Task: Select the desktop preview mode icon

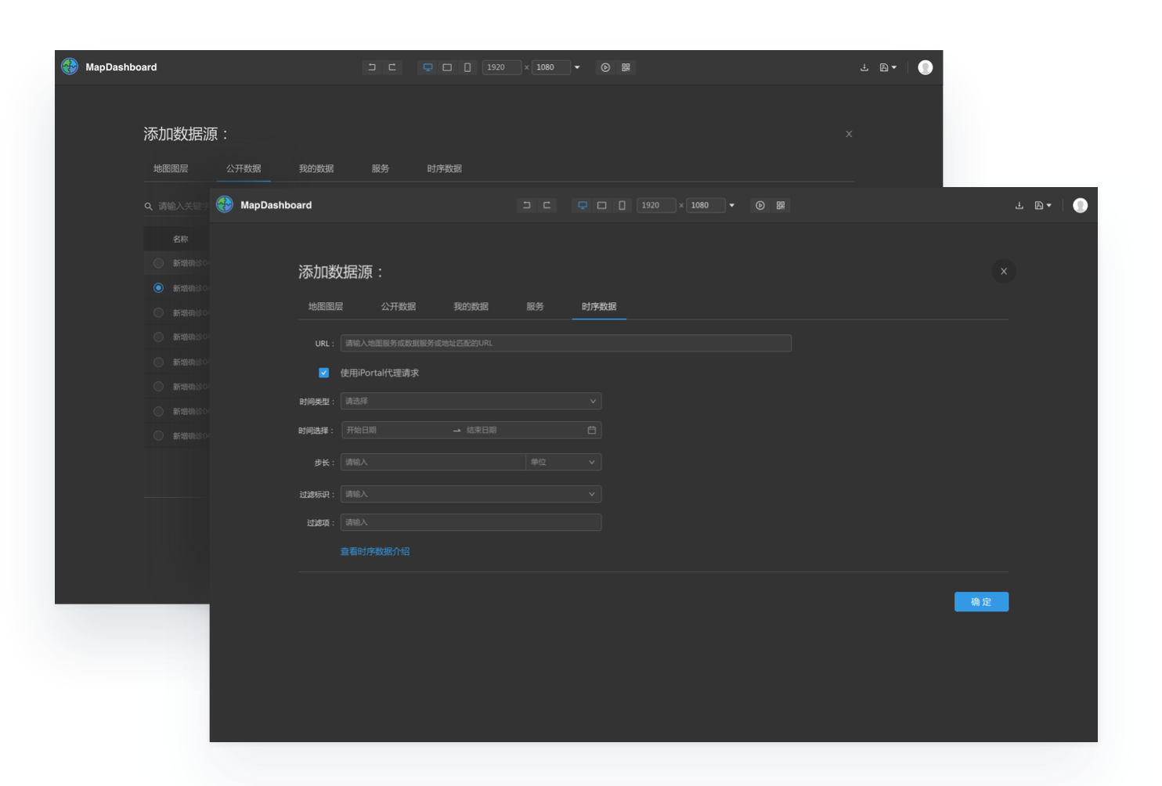Action: point(582,205)
